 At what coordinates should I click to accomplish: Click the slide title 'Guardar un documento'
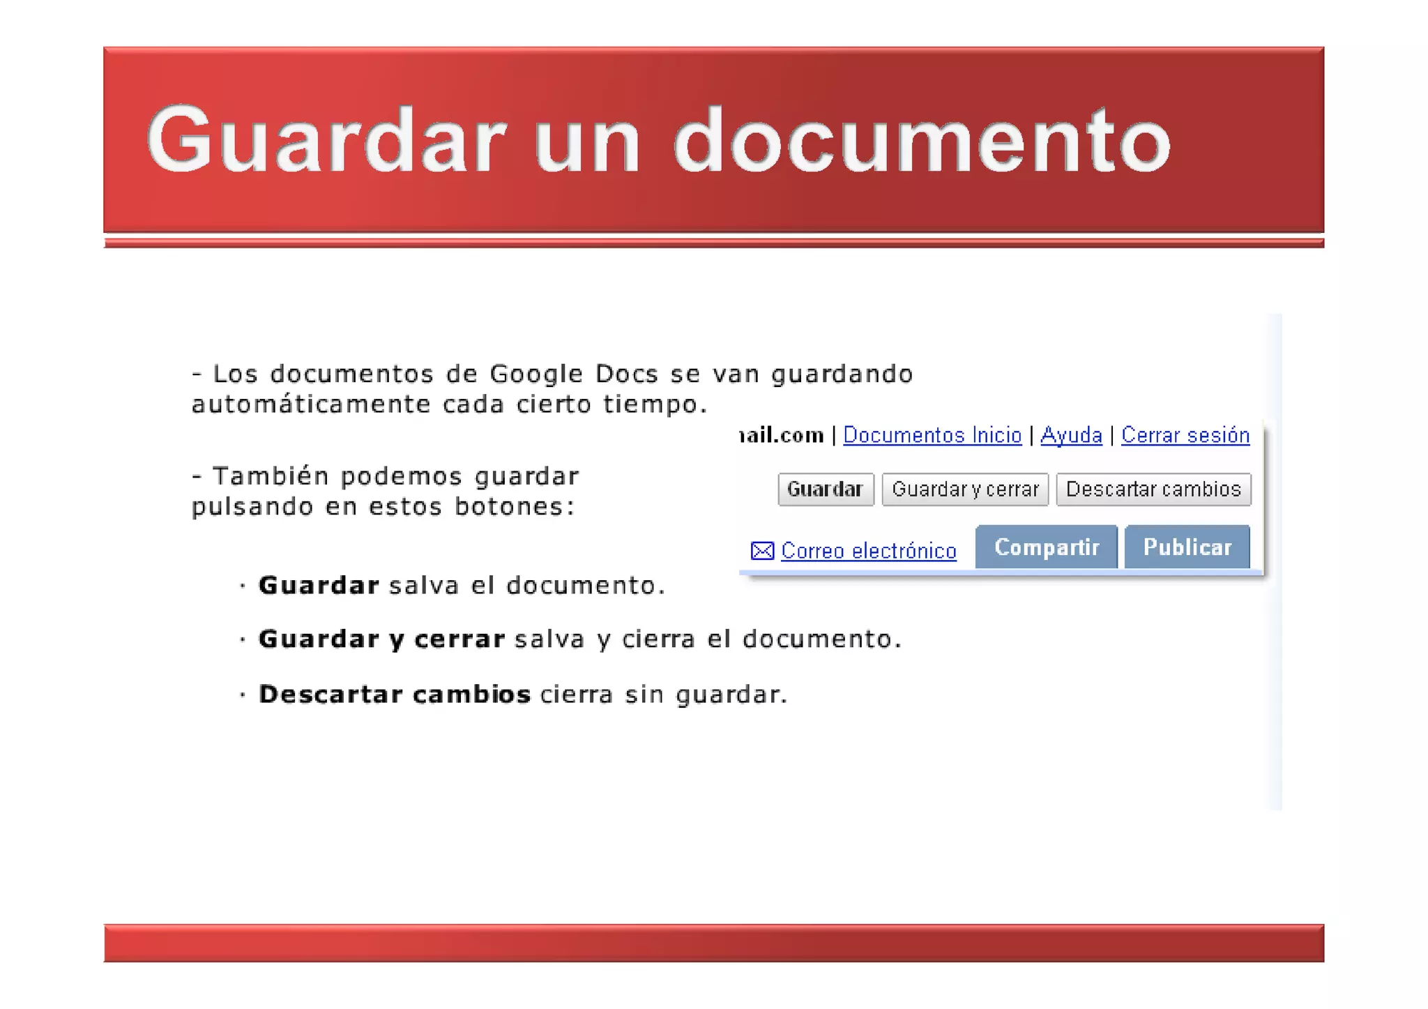[x=659, y=139]
